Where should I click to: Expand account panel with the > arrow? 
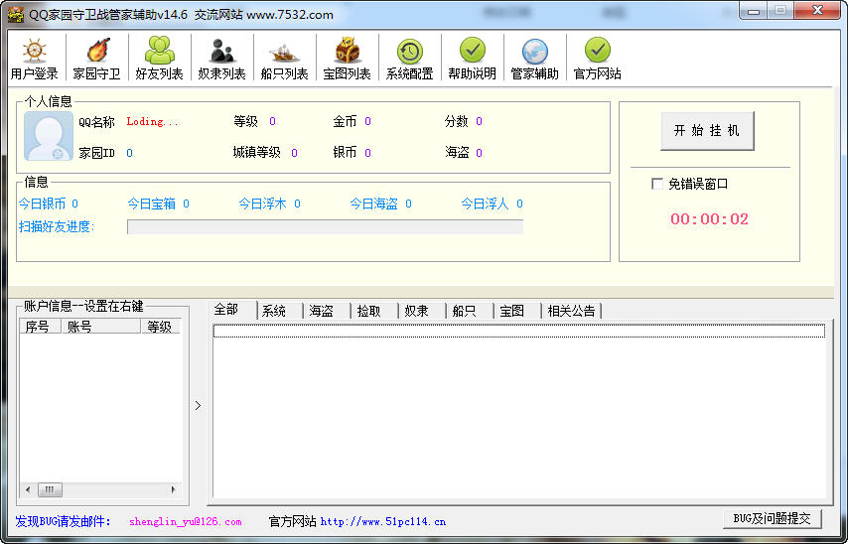tap(198, 406)
